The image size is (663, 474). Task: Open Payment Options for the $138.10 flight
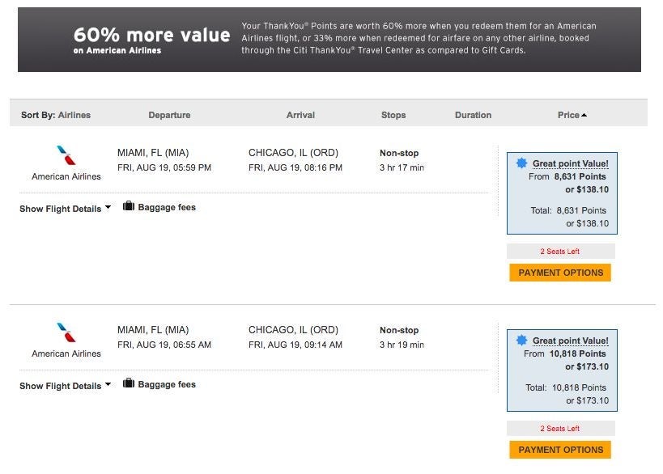tap(560, 273)
